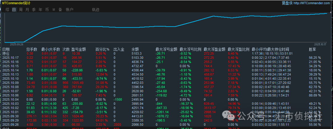The image size is (333, 129).
Task: Select the 2025.10.13 row date
Action: 10,74
